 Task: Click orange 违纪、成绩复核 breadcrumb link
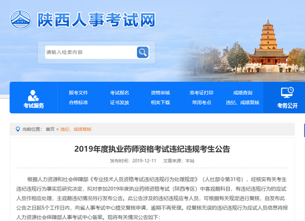pyautogui.click(x=75, y=129)
